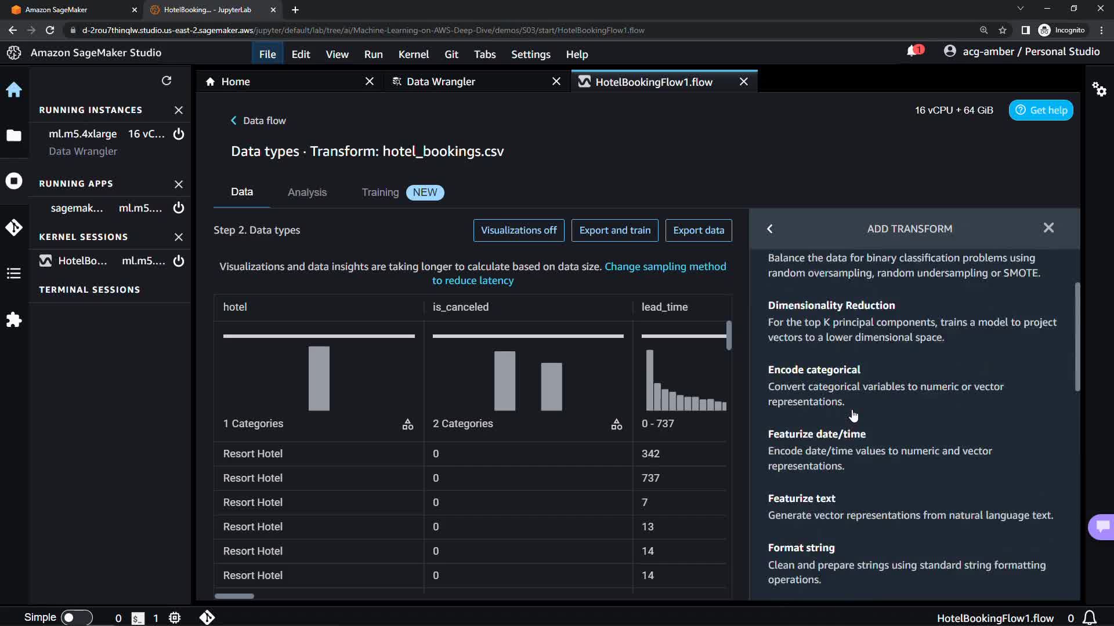Image resolution: width=1114 pixels, height=626 pixels.
Task: Open Running Terminals and Kernels sidebar icon
Action: click(x=14, y=181)
